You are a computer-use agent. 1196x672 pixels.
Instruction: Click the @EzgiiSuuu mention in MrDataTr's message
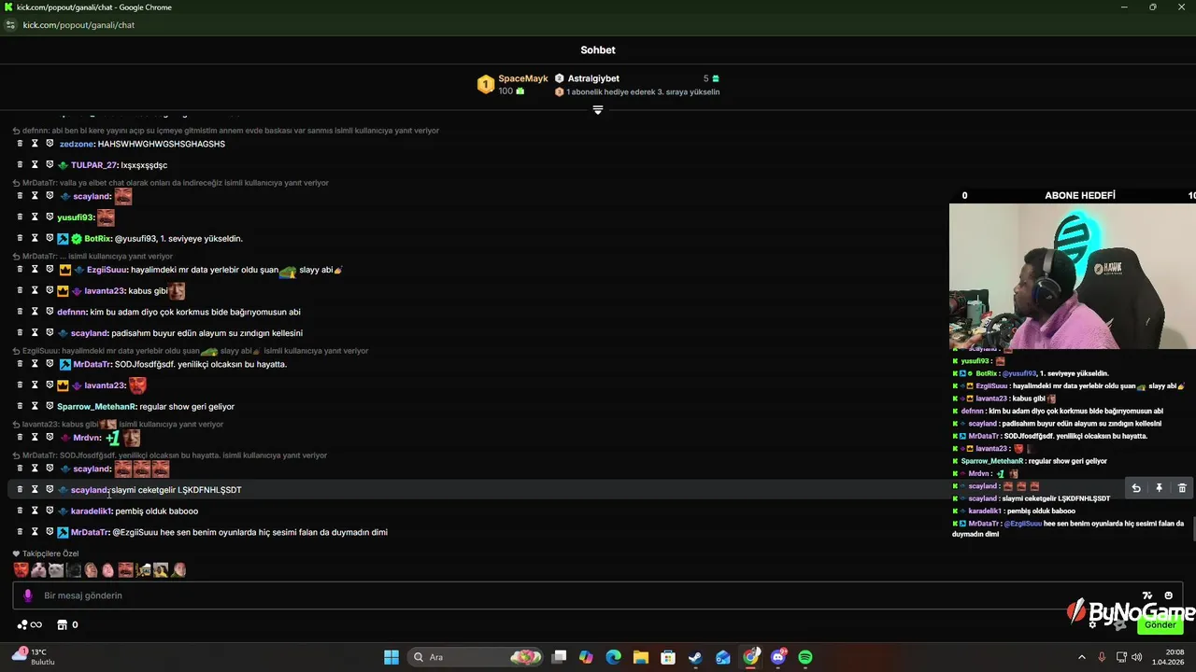(x=135, y=532)
